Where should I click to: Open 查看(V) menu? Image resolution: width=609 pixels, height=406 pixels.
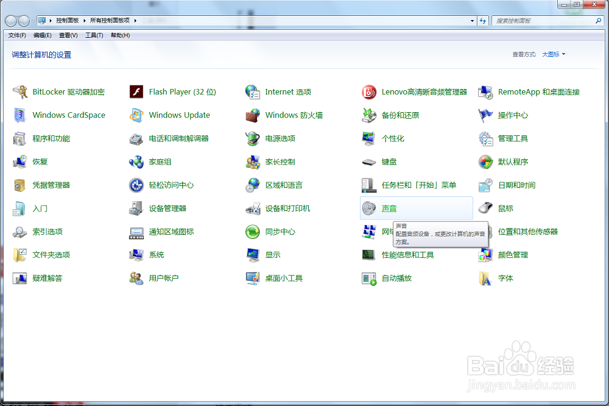68,35
